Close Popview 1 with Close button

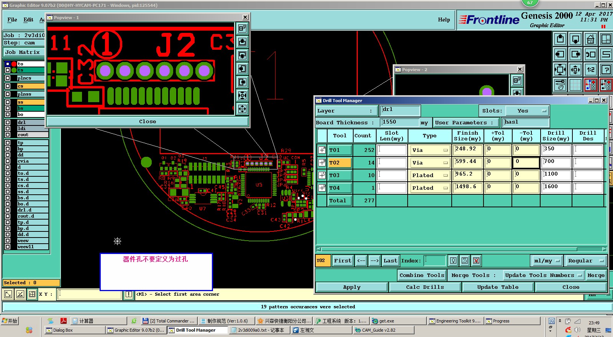pyautogui.click(x=148, y=121)
